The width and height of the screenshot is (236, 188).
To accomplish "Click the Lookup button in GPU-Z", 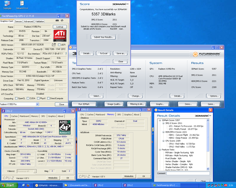I will click(x=59, y=26).
